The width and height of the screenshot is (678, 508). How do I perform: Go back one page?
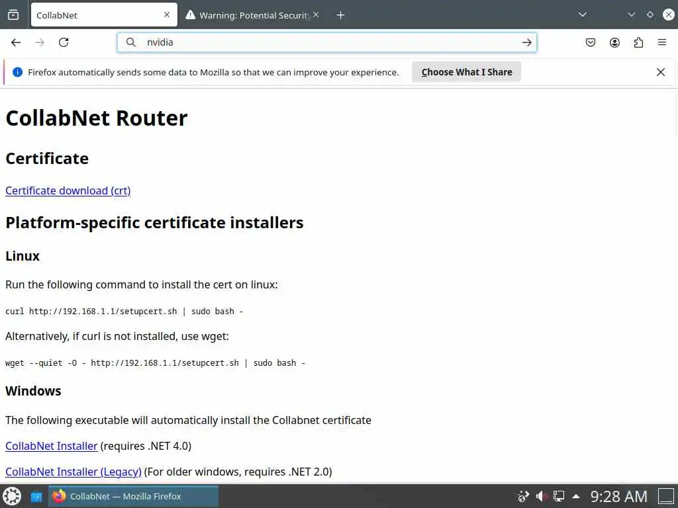tap(16, 42)
